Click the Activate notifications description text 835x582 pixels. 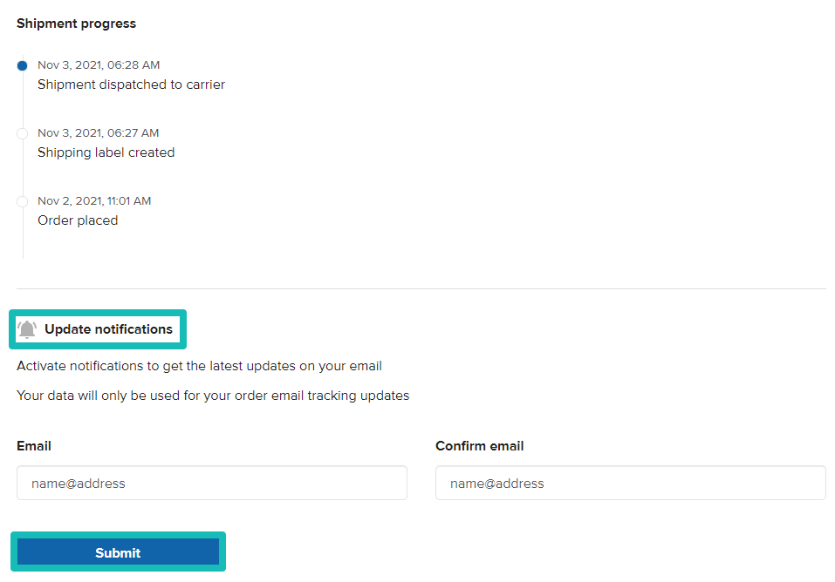click(x=199, y=365)
